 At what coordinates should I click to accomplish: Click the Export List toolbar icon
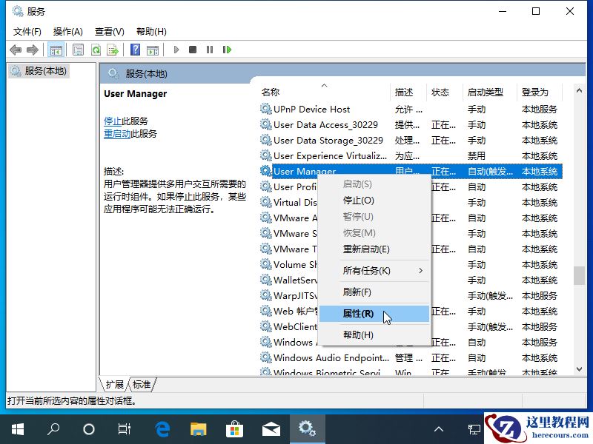point(113,50)
